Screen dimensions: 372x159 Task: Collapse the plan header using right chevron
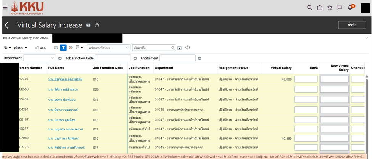[367, 38]
